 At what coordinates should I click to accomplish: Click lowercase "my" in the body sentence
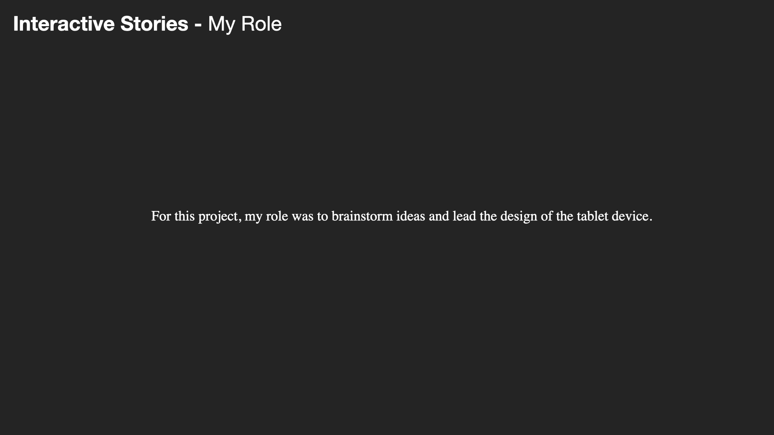point(254,217)
